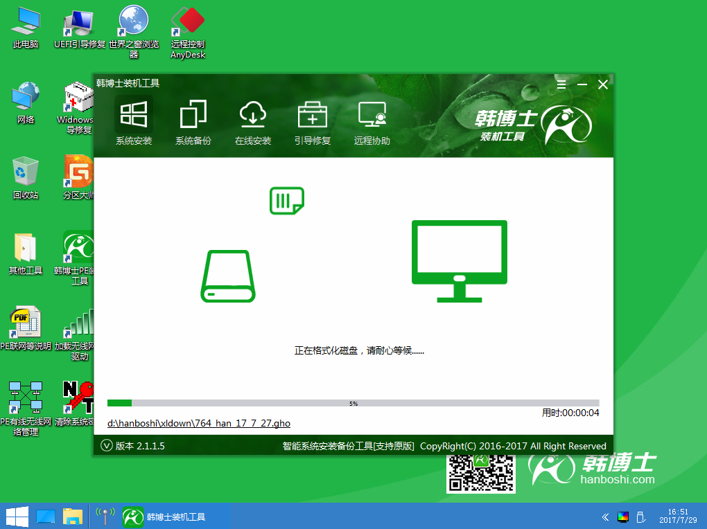This screenshot has height=529, width=707.
Task: Open 远程控制 AnyDesk shortcut
Action: (x=188, y=33)
